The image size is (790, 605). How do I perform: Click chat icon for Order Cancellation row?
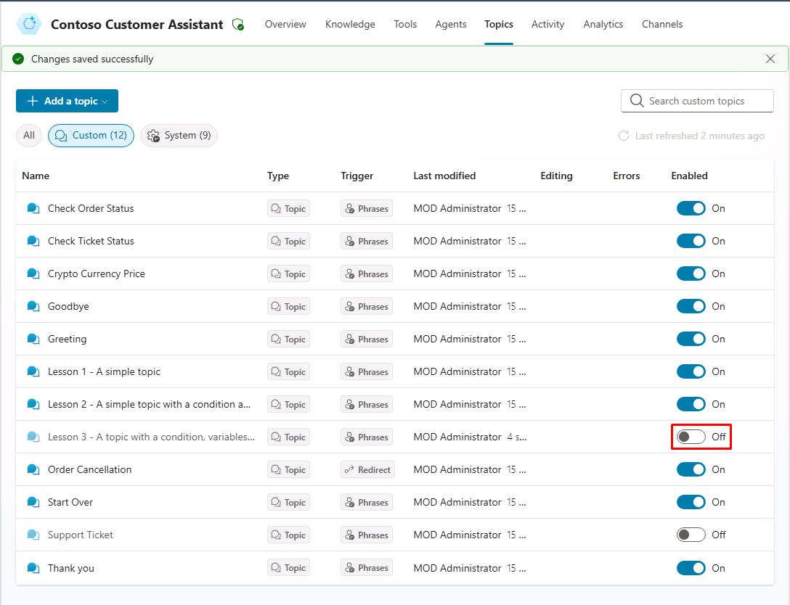click(33, 469)
